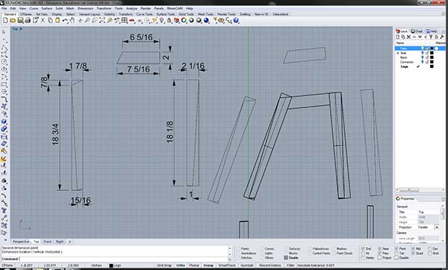Click the New file icon in toolbar

5,21
